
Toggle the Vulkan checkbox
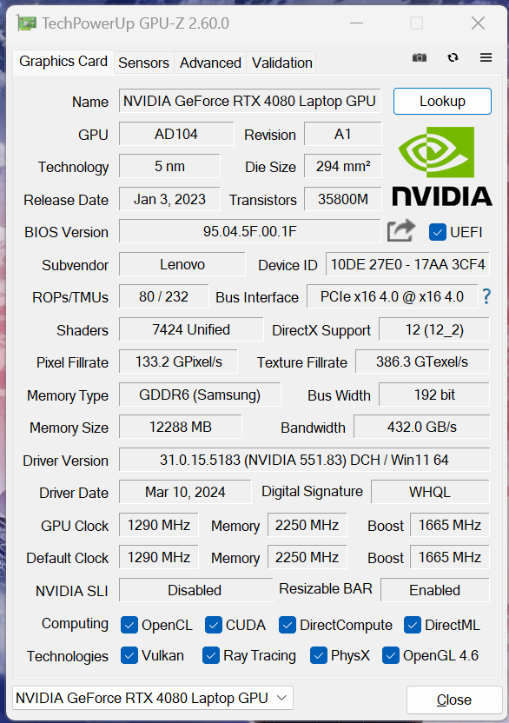coord(129,656)
